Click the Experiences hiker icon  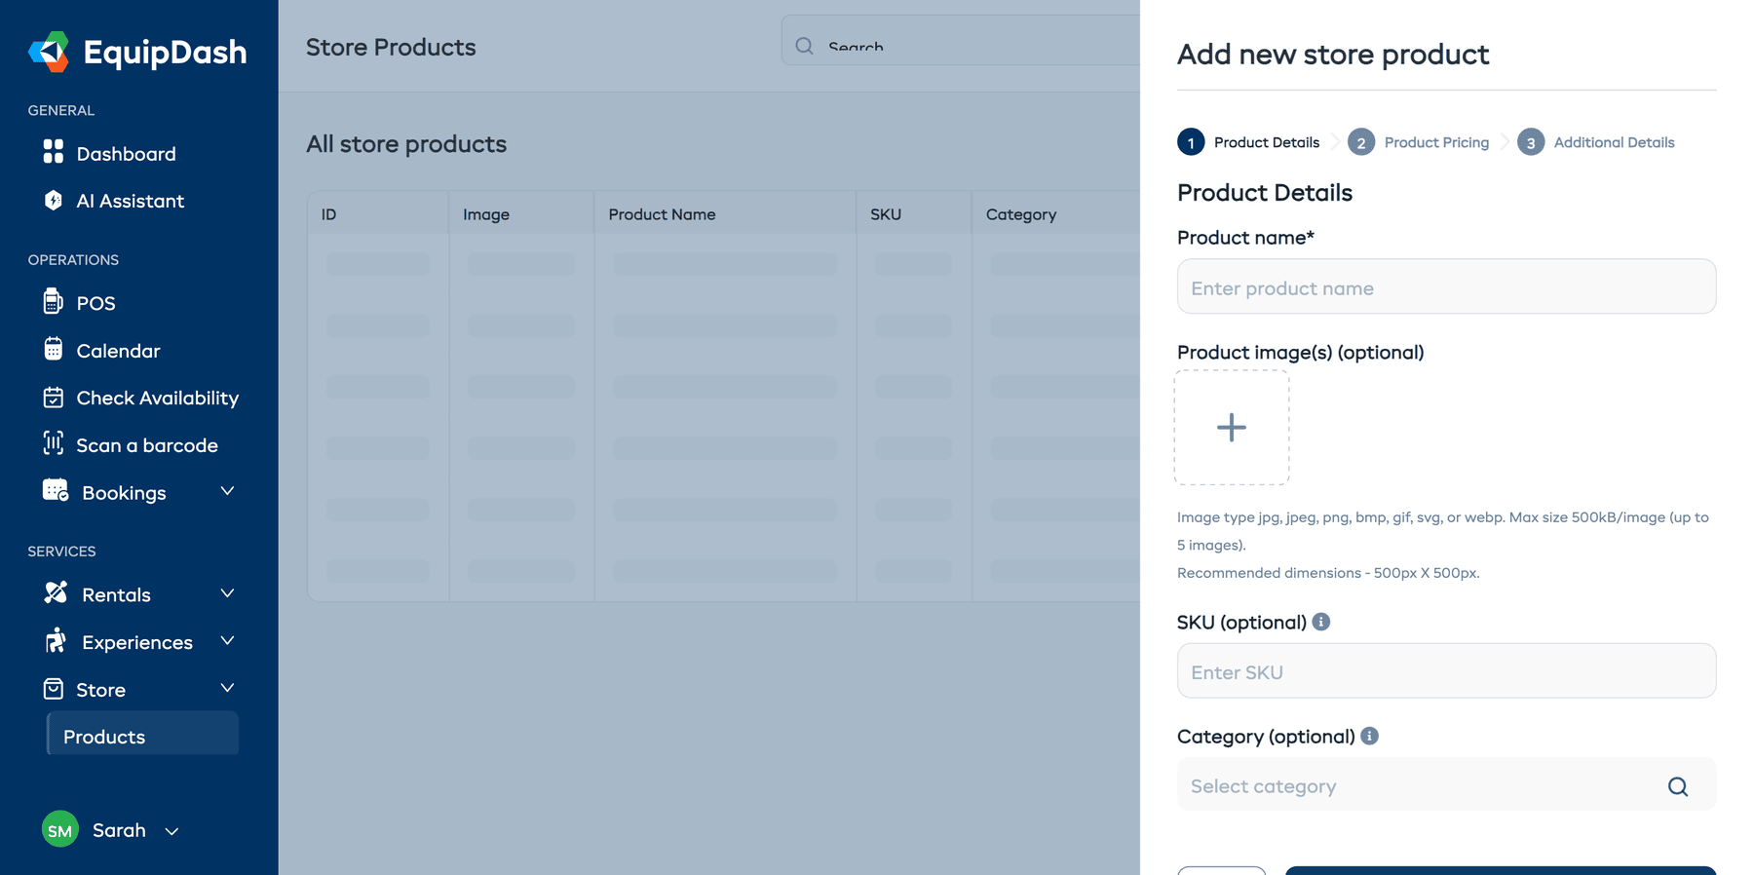click(x=56, y=640)
